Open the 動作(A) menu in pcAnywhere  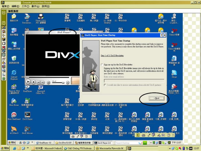click(35, 6)
